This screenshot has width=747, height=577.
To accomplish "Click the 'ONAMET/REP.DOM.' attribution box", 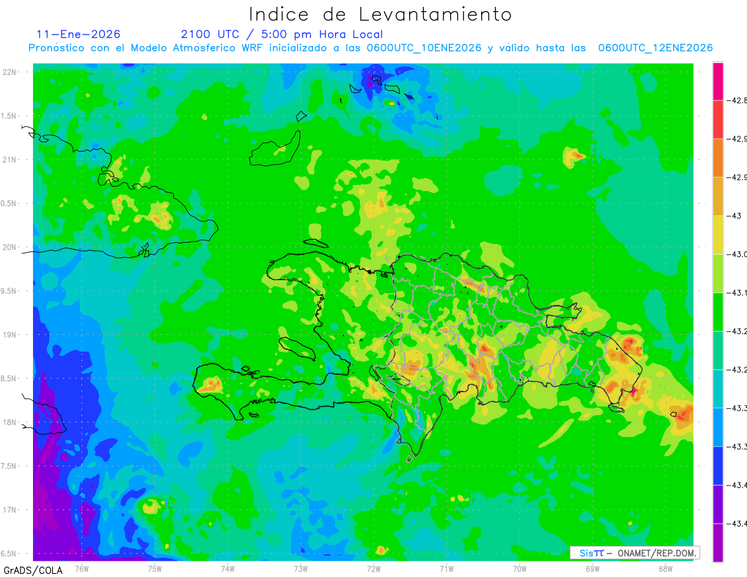I will click(x=634, y=553).
